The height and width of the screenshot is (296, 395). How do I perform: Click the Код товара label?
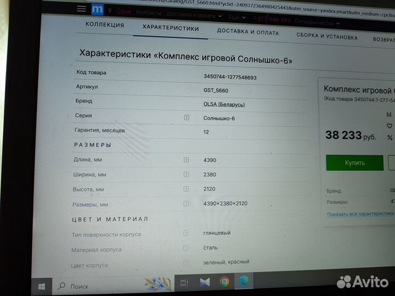click(91, 72)
